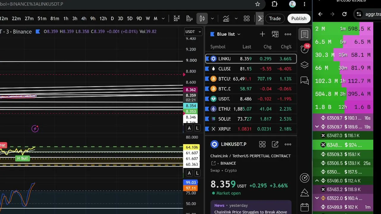This screenshot has height=214, width=381.
Task: Select the BTCUS row showing 707.19 change
Action: click(x=251, y=79)
